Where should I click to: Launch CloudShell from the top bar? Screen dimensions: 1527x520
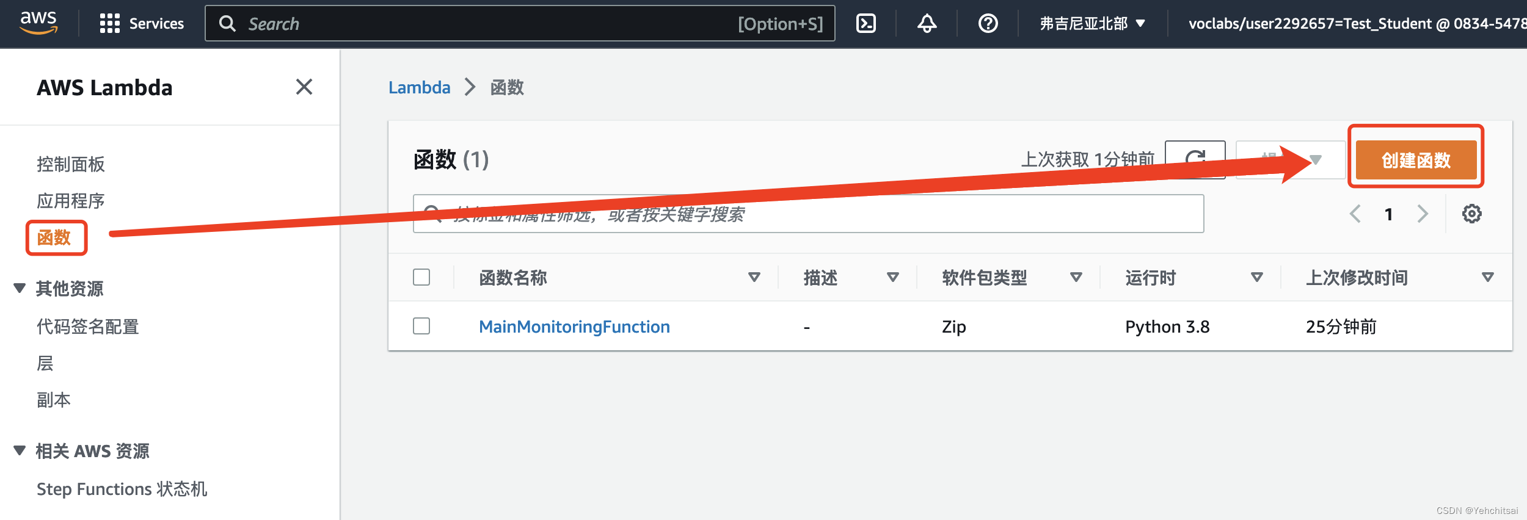866,24
